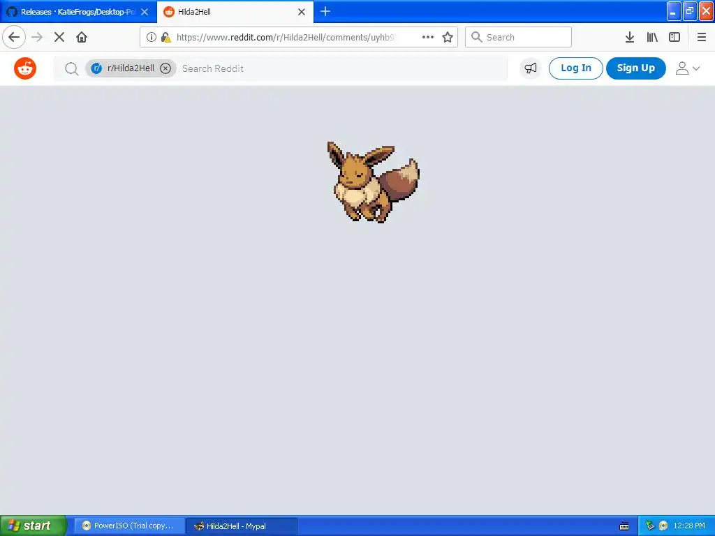This screenshot has width=715, height=536.
Task: Open page actions three-dot menu
Action: (428, 37)
